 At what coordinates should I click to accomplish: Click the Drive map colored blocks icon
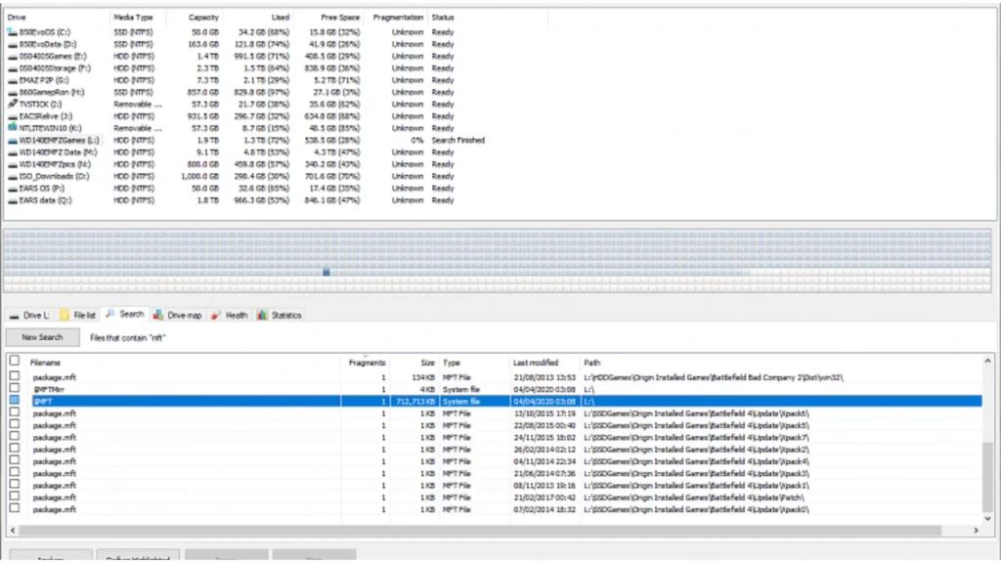pyautogui.click(x=158, y=315)
